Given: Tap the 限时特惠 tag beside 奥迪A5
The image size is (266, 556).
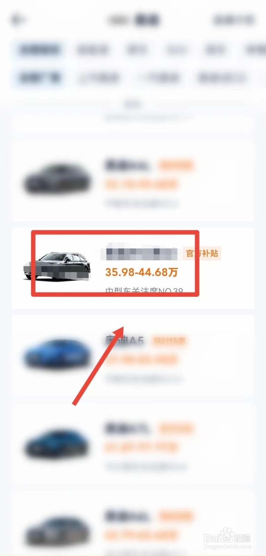Looking at the screenshot, I should click(169, 341).
